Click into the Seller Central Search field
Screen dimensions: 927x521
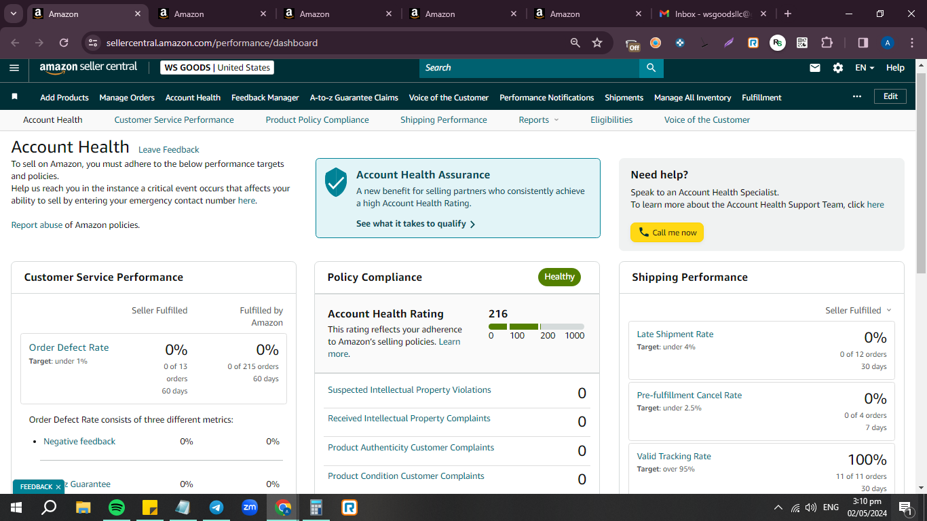pos(529,68)
